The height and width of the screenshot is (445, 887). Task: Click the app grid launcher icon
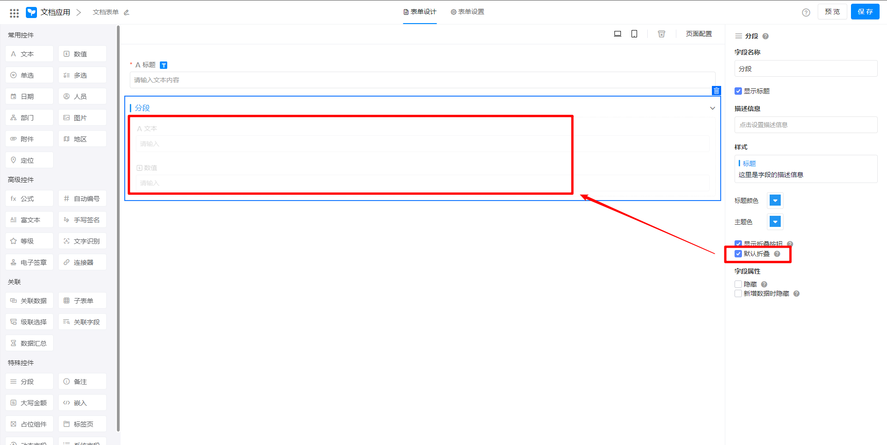(14, 13)
